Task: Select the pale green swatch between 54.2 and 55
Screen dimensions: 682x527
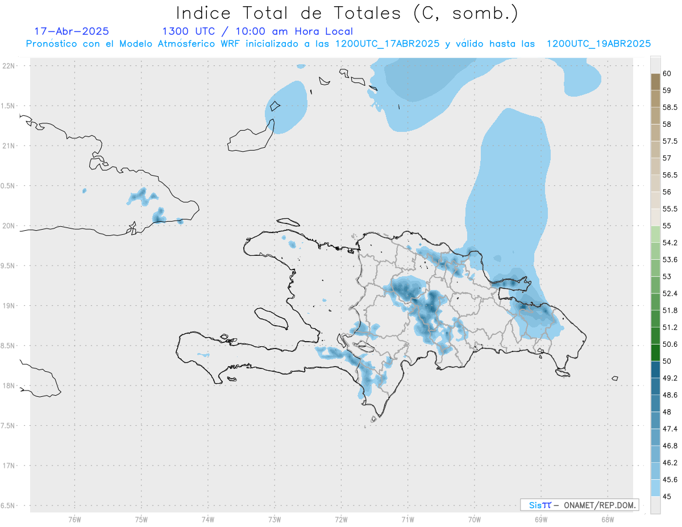Action: (x=655, y=234)
